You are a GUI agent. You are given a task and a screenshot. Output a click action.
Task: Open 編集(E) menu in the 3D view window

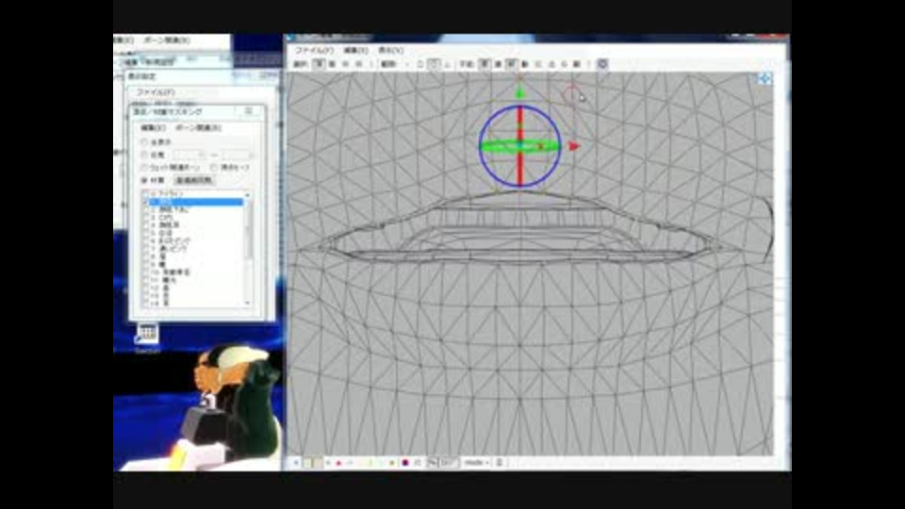tap(355, 51)
